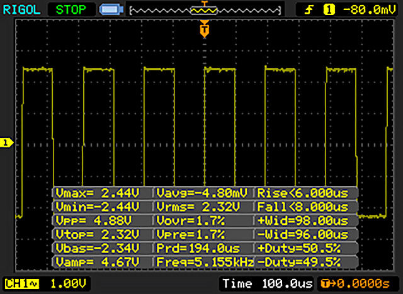Select the Vpp 4.88V measurement
The image size is (403, 294).
[x=102, y=220]
